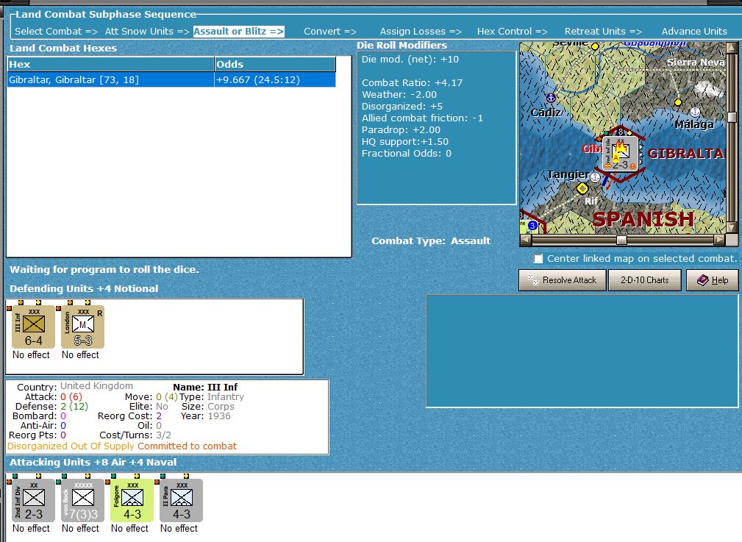742x542 pixels.
Task: Click the minimap scroll up arrow
Action: (732, 48)
